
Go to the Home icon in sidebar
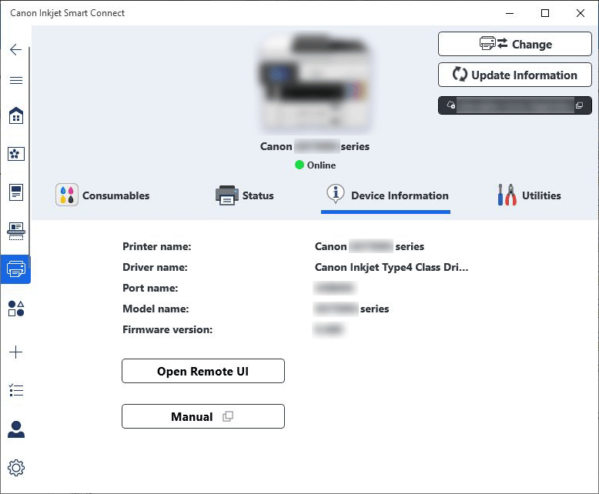[15, 116]
